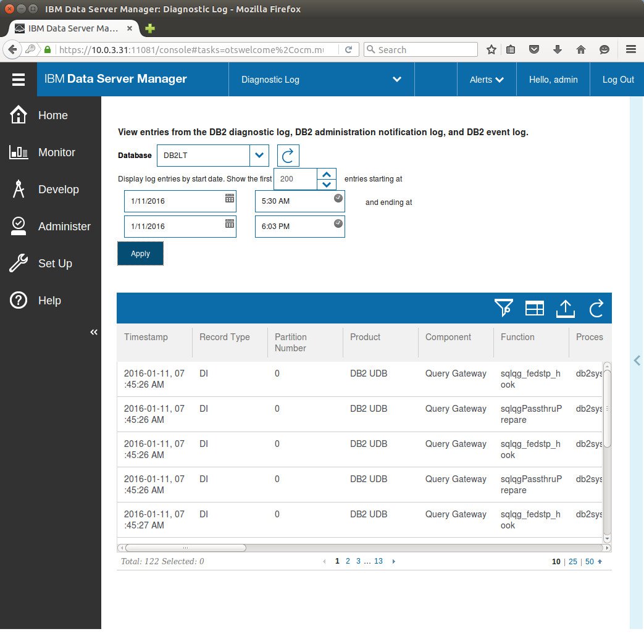Go to page 3 of results
Screen dimensions: 644x634
358,561
